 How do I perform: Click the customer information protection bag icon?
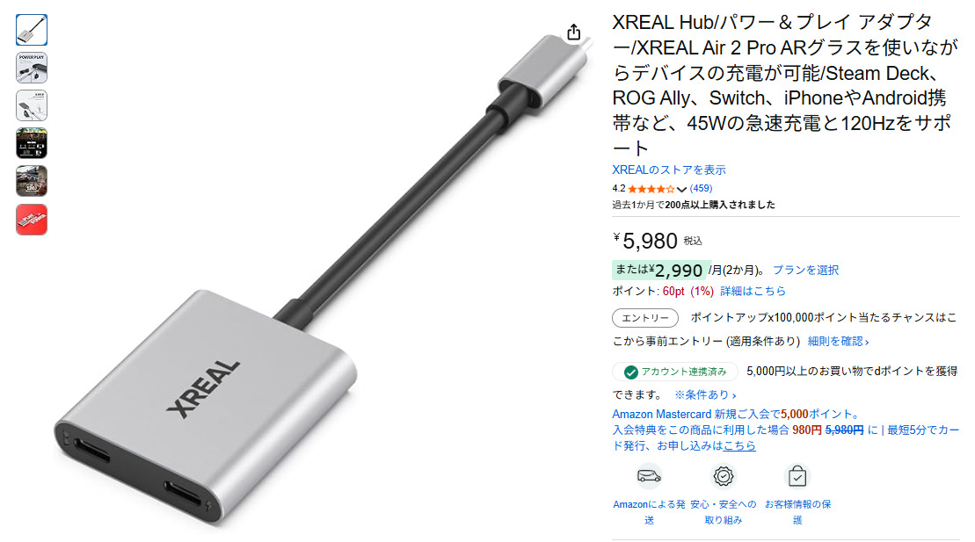click(x=797, y=477)
